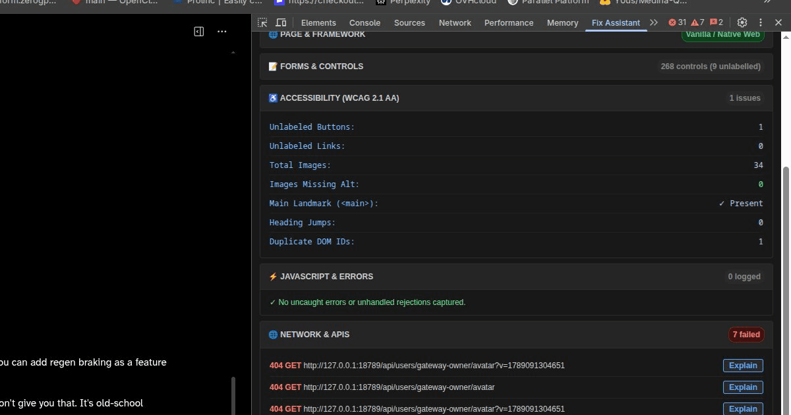The image size is (791, 415).
Task: Explain the first 404 avatar?v=1789091304651 request
Action: click(x=743, y=366)
